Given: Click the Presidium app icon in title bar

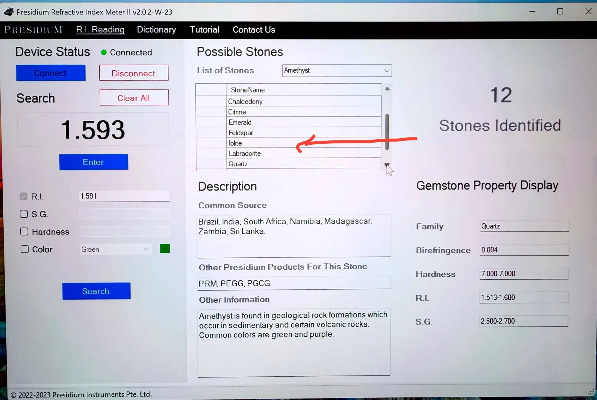Looking at the screenshot, I should (9, 12).
